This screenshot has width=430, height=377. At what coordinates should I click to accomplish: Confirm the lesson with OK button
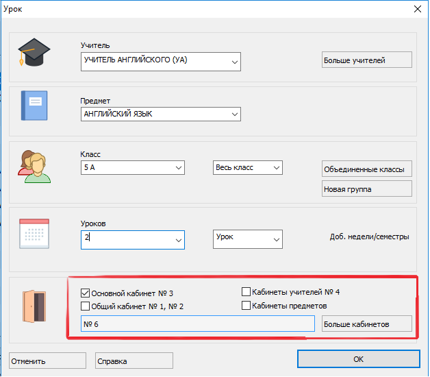coord(358,359)
